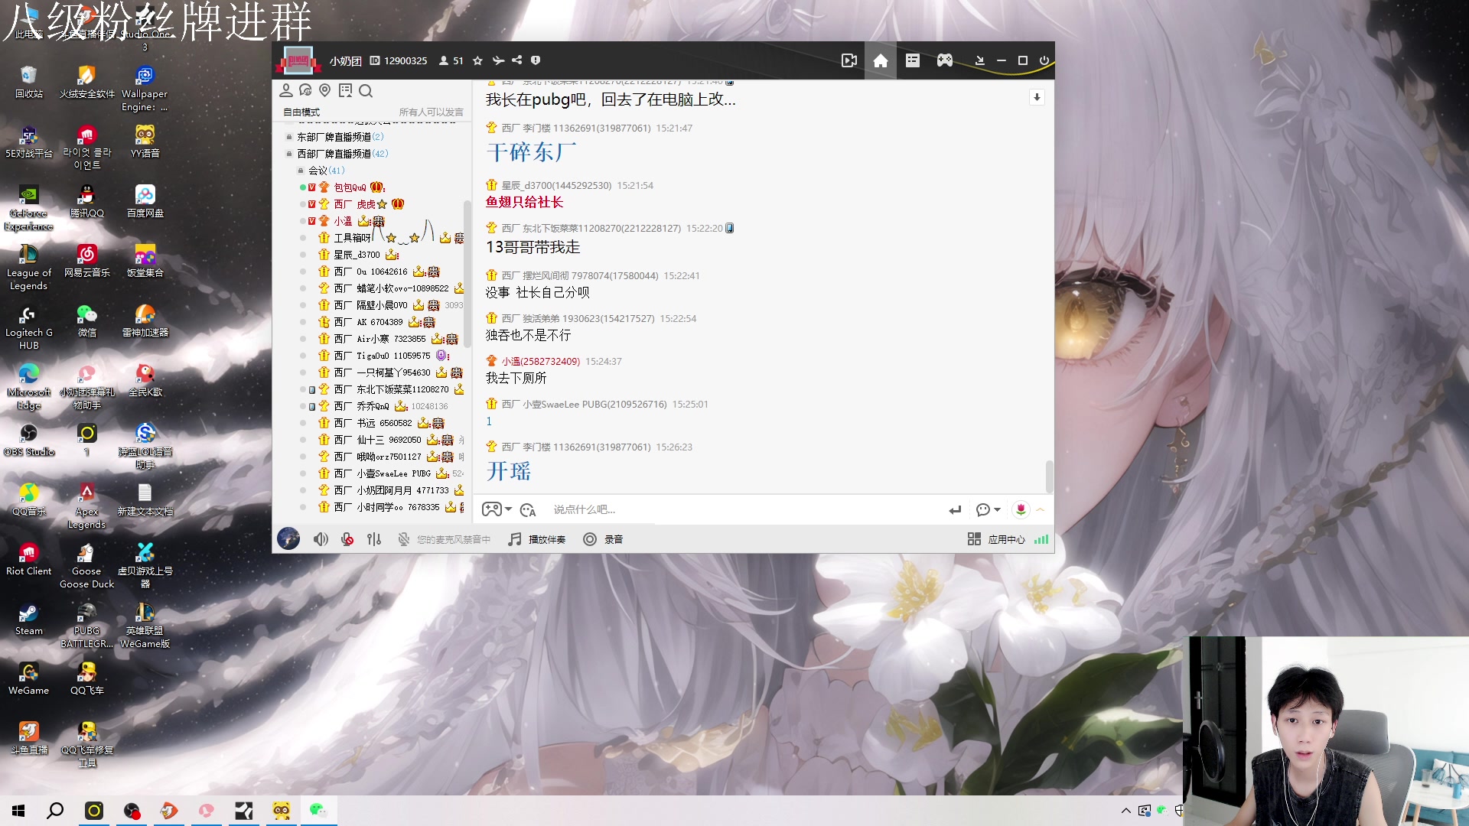The image size is (1469, 826).
Task: Mute the speaker volume output
Action: click(x=321, y=539)
